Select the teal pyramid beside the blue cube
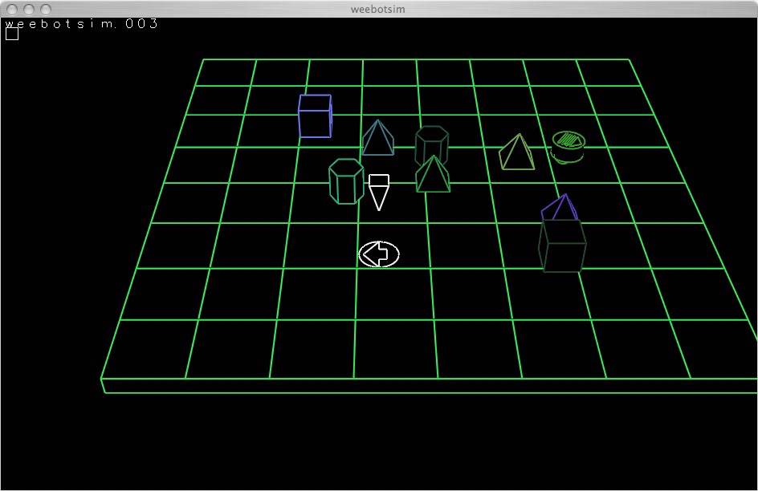758x491 pixels. pyautogui.click(x=378, y=138)
